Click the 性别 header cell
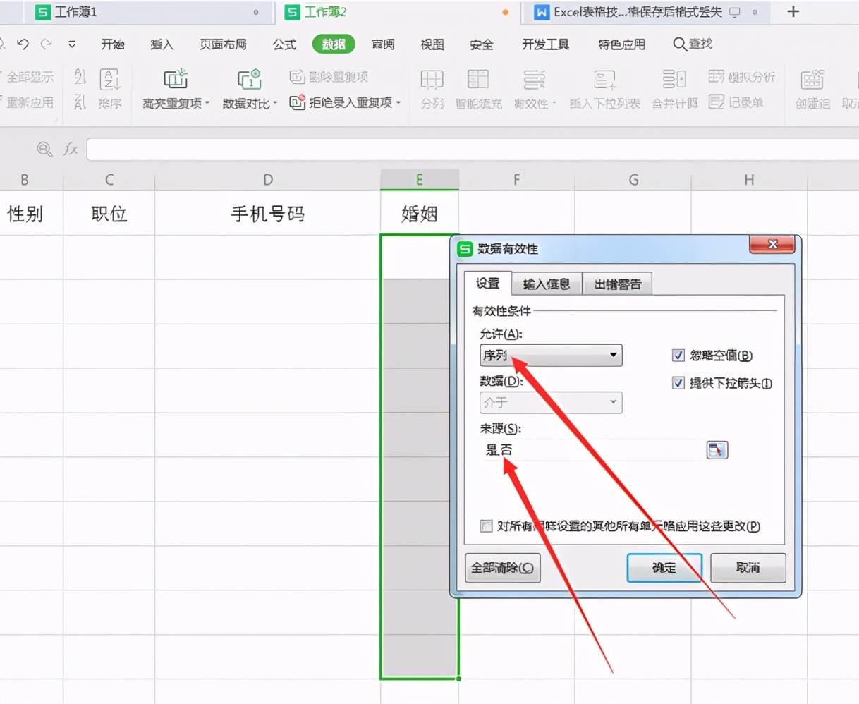This screenshot has height=704, width=859. (x=32, y=213)
